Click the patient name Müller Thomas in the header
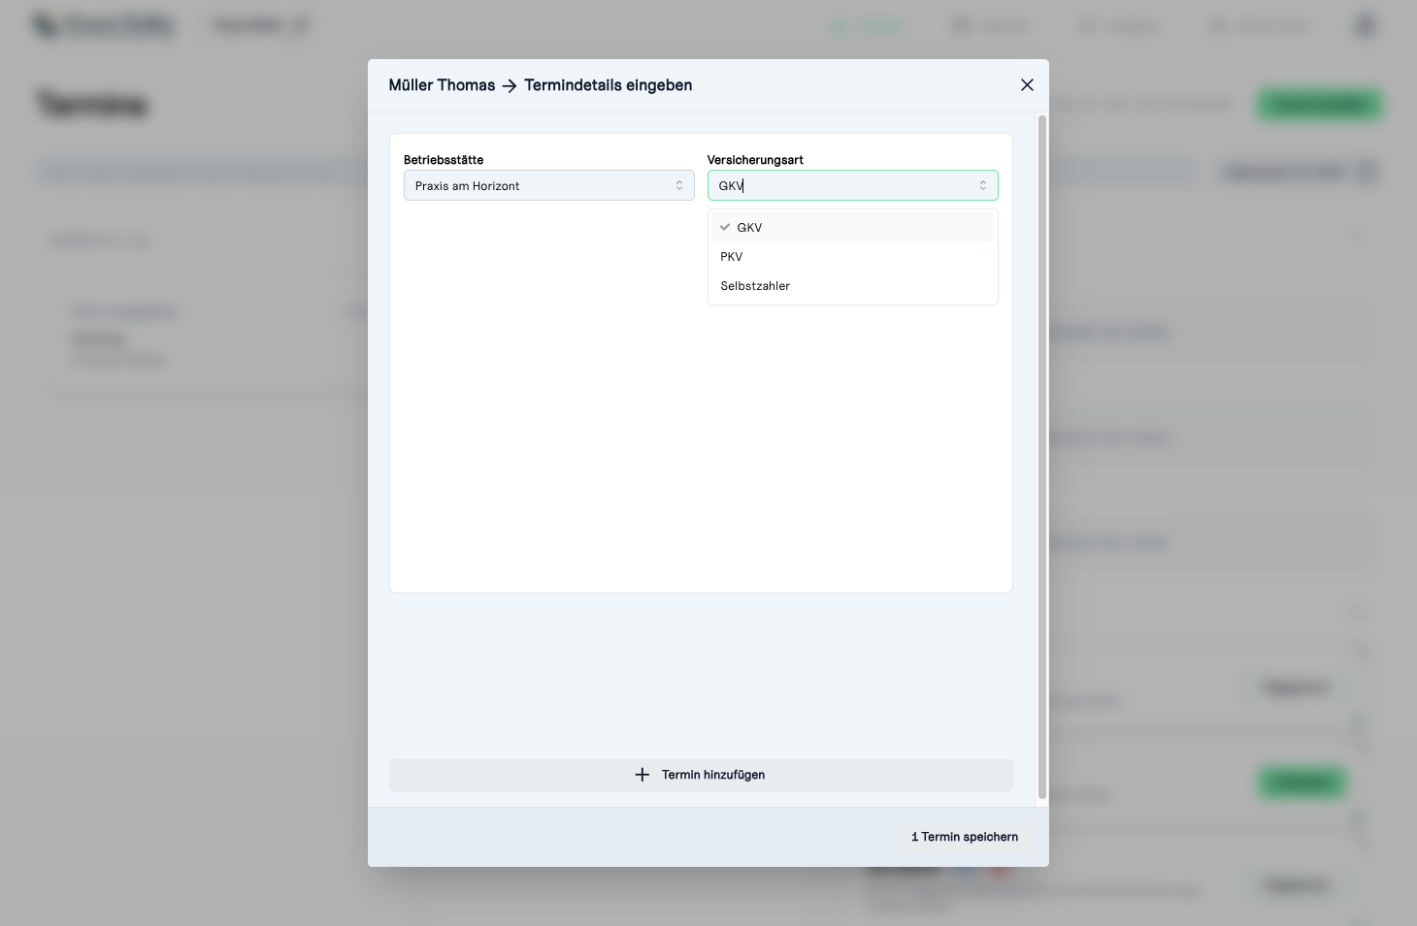This screenshot has height=926, width=1417. tap(442, 85)
